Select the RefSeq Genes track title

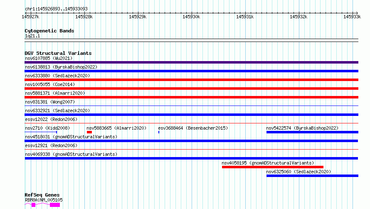pos(42,195)
